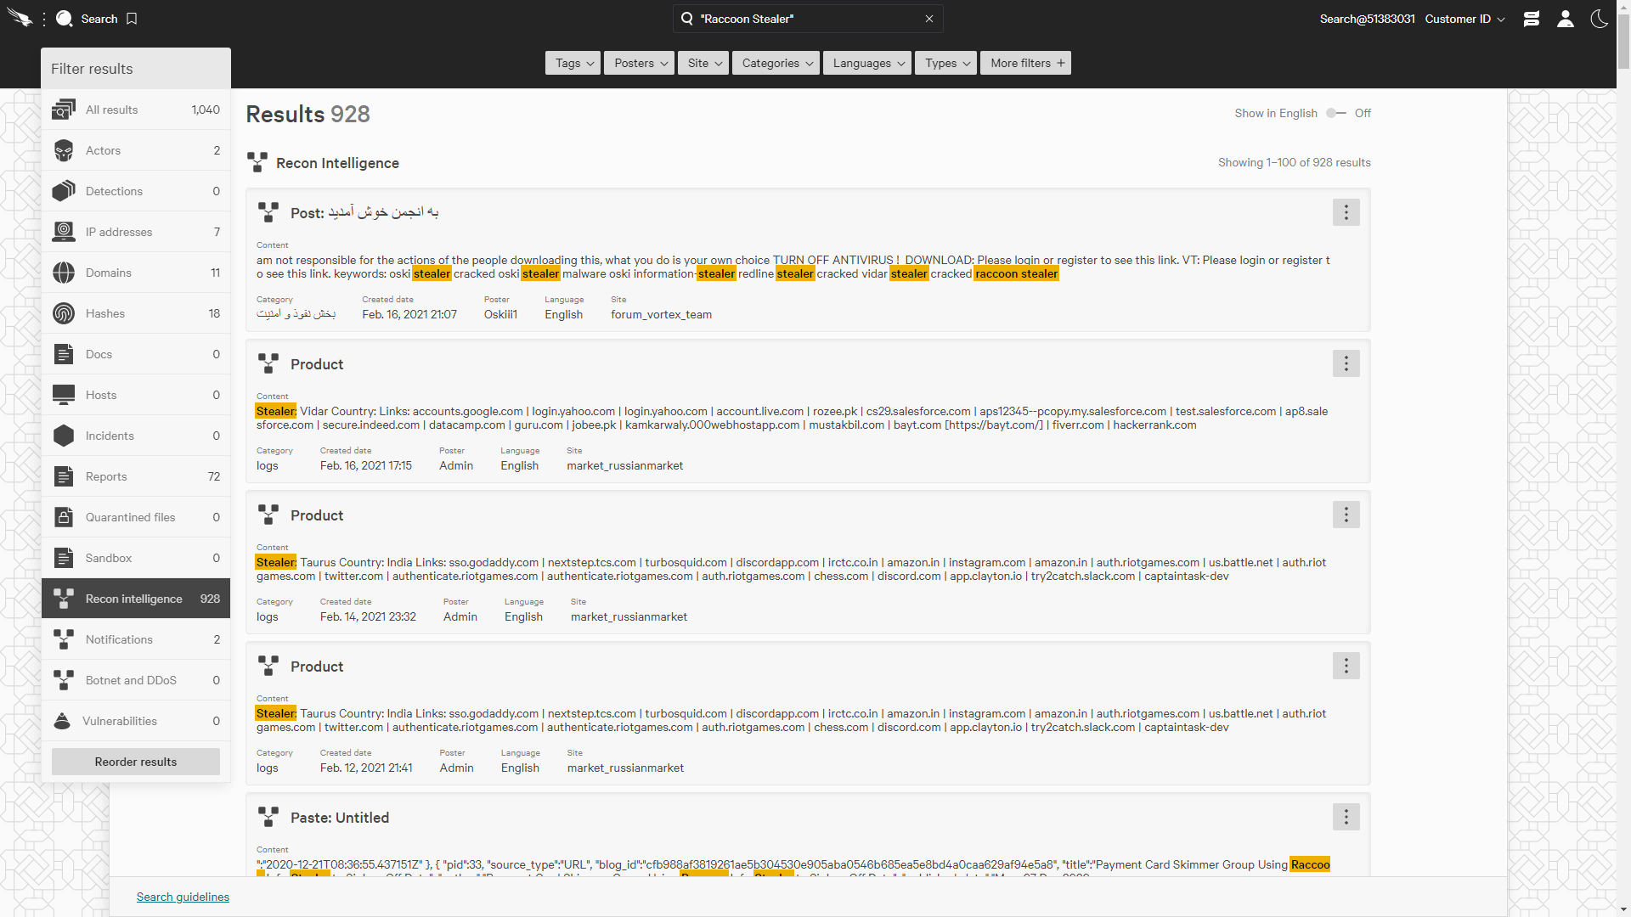
Task: Open the Recon intelligence results tab
Action: pos(136,599)
